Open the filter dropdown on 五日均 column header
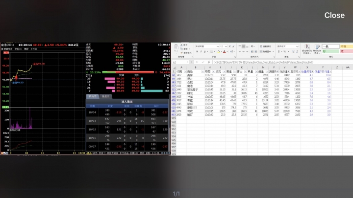Image resolution: width=353 pixels, height=198 pixels. coord(299,71)
